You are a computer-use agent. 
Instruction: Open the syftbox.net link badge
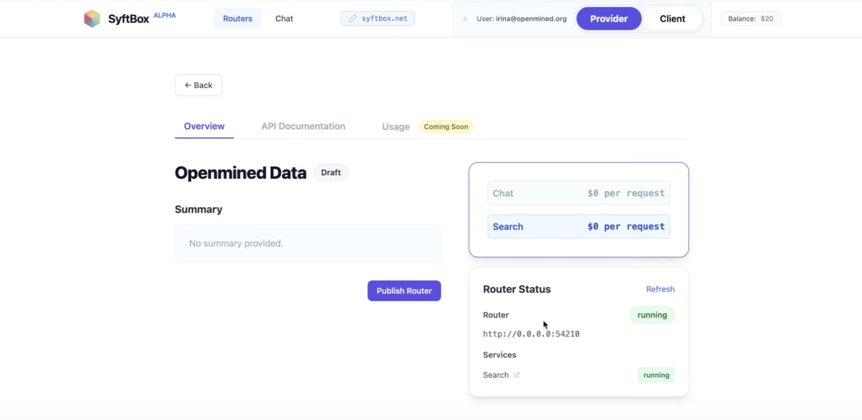(377, 18)
